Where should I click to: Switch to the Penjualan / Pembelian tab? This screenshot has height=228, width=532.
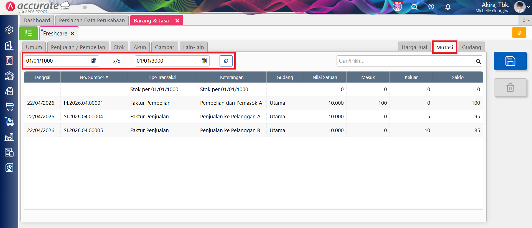(78, 47)
